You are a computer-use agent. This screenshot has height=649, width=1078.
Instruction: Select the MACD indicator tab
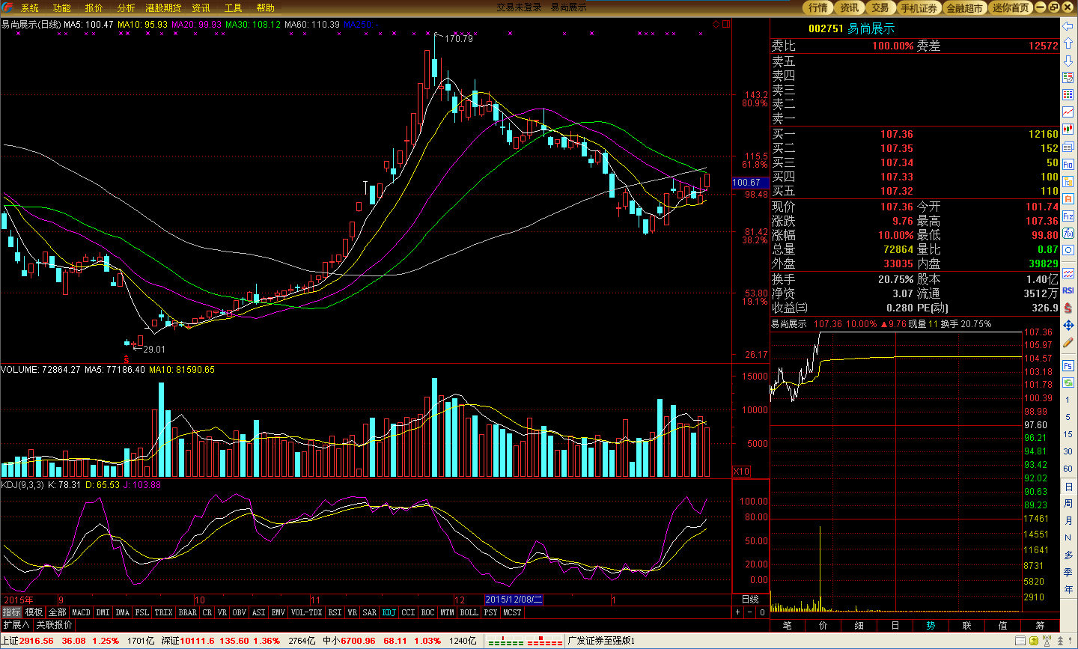(81, 612)
